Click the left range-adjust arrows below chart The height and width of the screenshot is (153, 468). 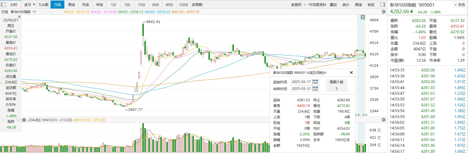click(358, 115)
